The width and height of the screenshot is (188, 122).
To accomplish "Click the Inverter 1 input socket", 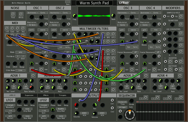I will pos(166,62).
